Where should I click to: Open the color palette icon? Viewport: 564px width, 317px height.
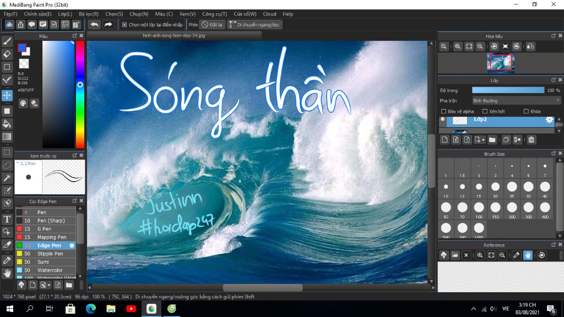click(23, 103)
